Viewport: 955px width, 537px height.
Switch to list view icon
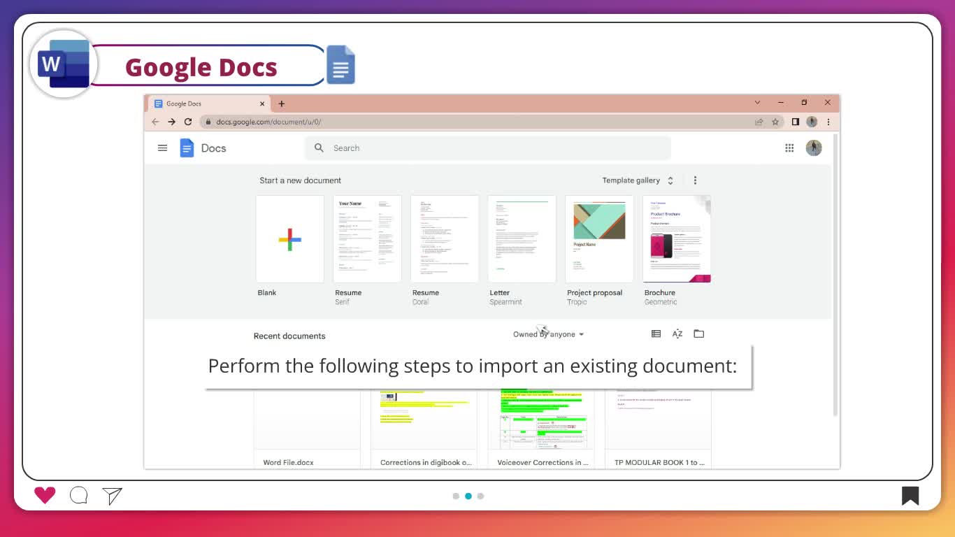coord(656,334)
